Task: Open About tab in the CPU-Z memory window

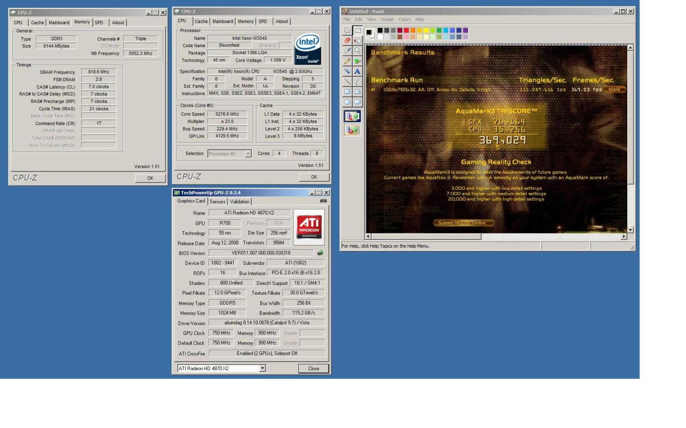Action: (118, 23)
